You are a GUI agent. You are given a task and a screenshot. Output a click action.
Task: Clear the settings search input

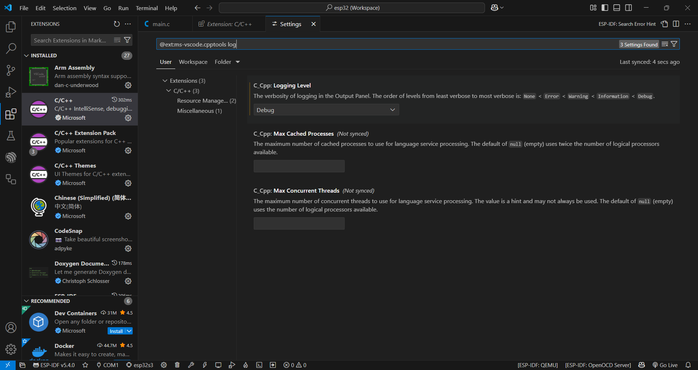(665, 44)
